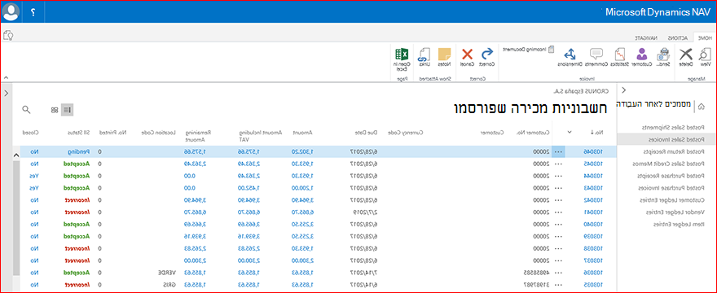Screen dimensions: 717x293
Task: Click the red Cancel action icon
Action: tap(467, 55)
